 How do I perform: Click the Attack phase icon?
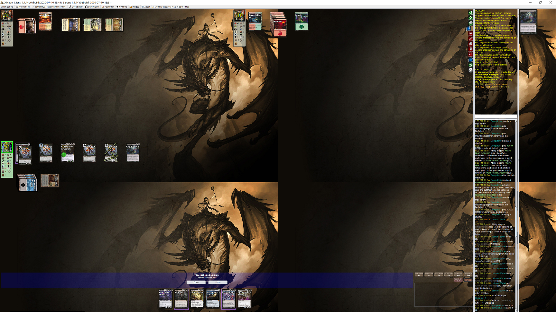[x=471, y=39]
